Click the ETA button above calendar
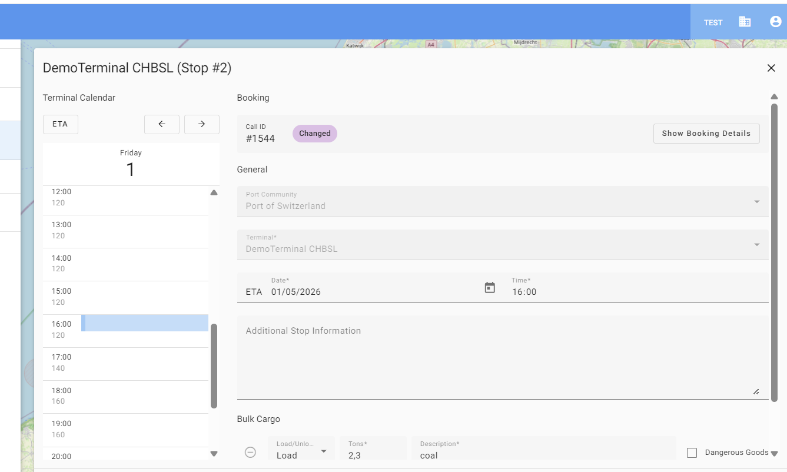 pos(60,124)
